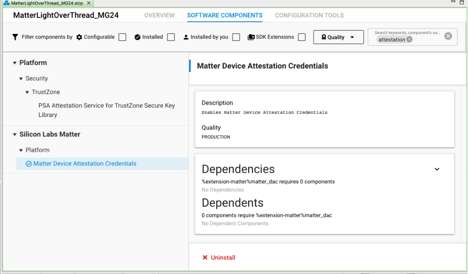Clear the search field with the X icon
The width and height of the screenshot is (468, 274).
pos(448,36)
